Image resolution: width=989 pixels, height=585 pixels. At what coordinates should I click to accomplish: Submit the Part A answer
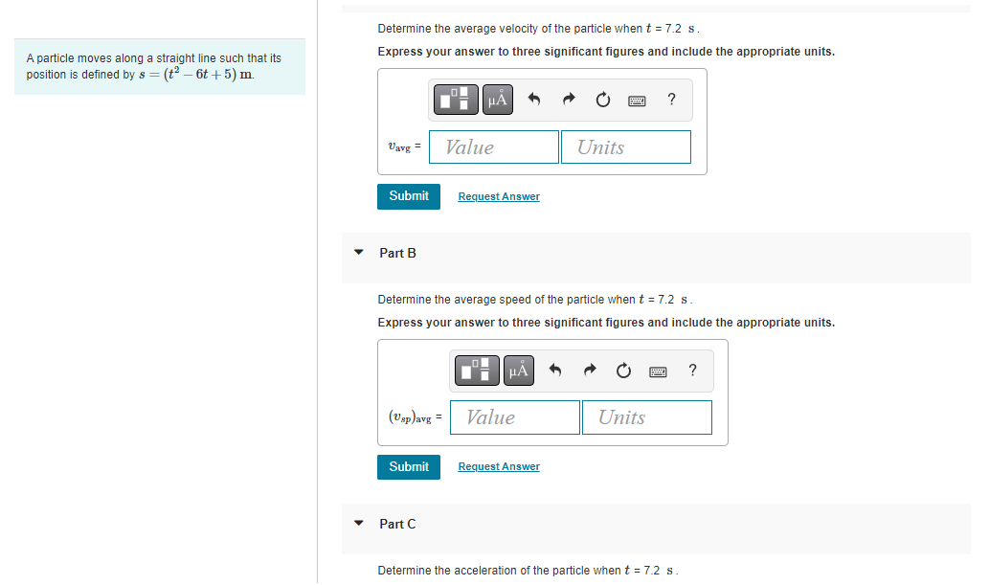(x=409, y=196)
